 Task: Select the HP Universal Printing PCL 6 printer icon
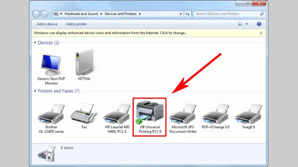149,112
